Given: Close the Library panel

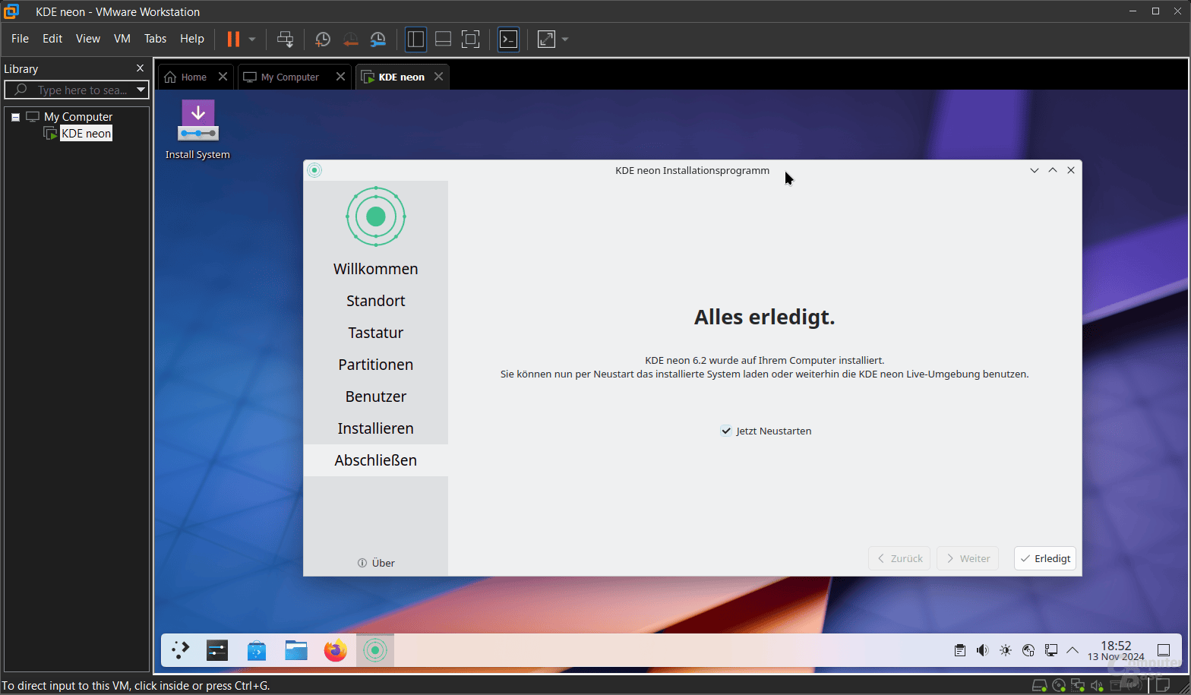Looking at the screenshot, I should [x=140, y=68].
